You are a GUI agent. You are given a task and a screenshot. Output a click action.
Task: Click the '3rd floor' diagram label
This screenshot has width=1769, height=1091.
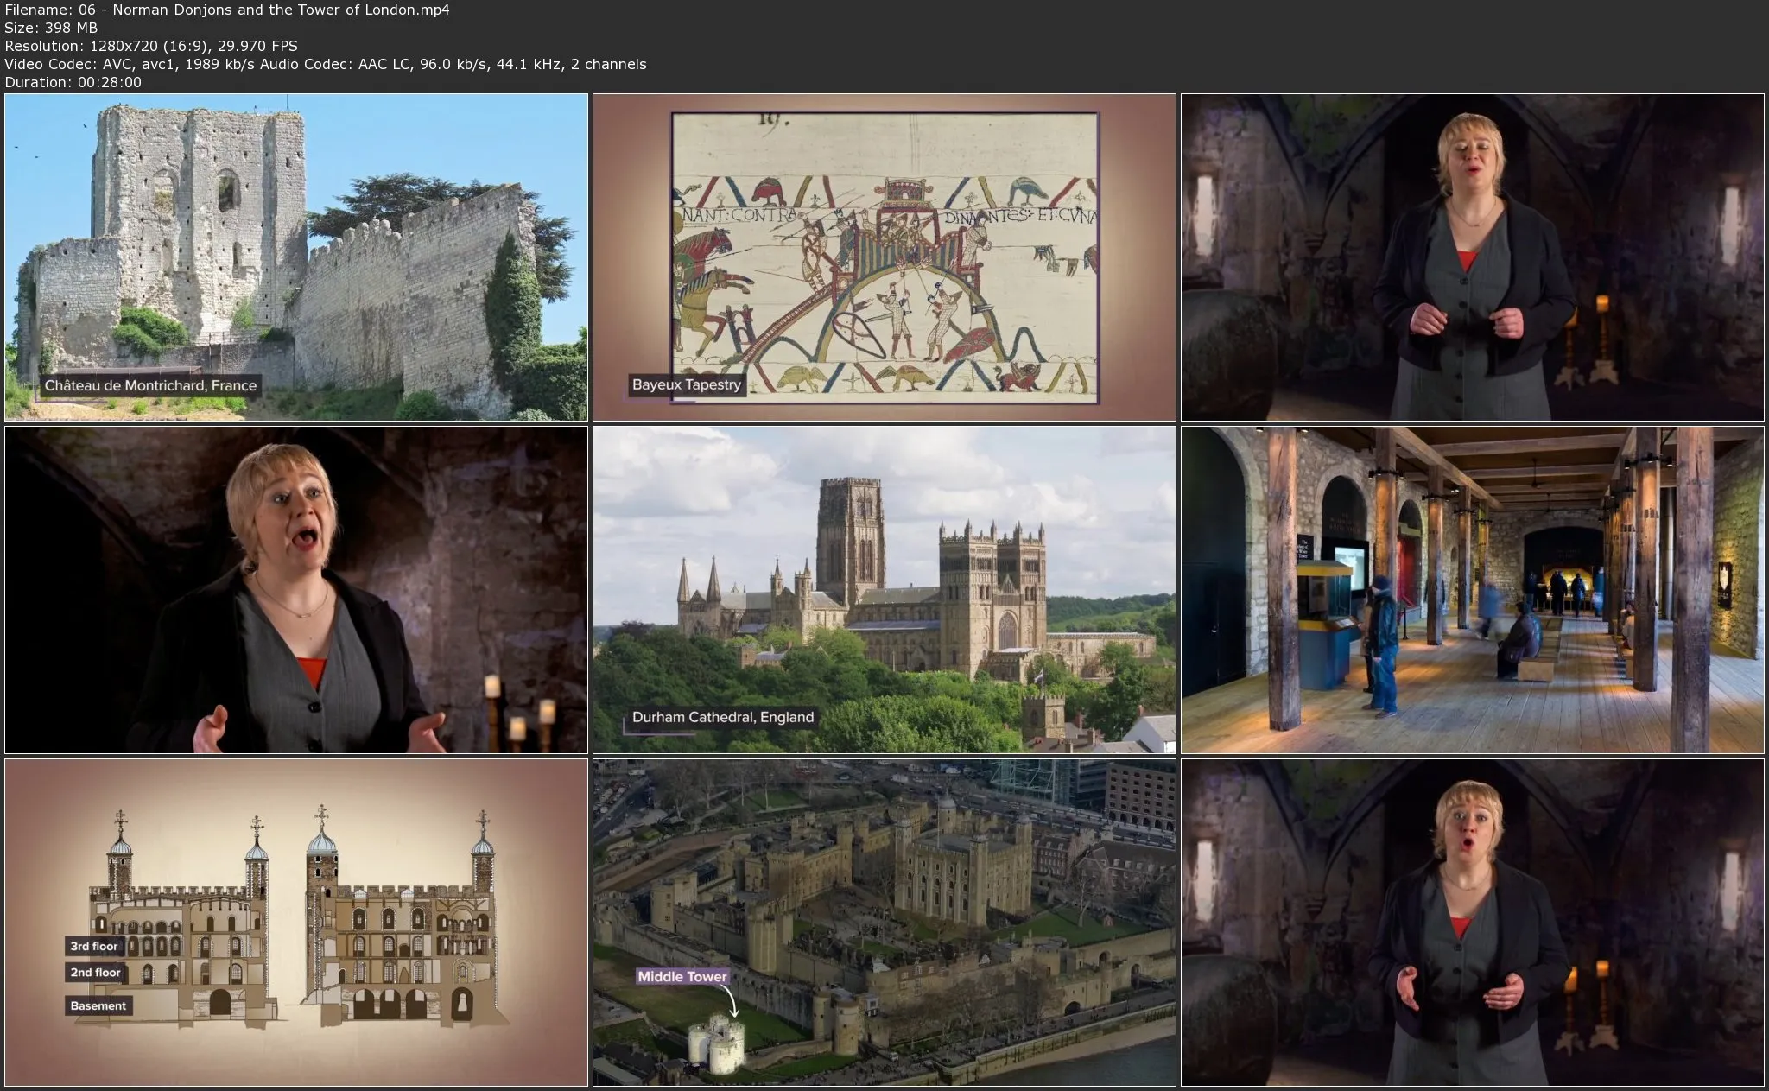click(94, 946)
